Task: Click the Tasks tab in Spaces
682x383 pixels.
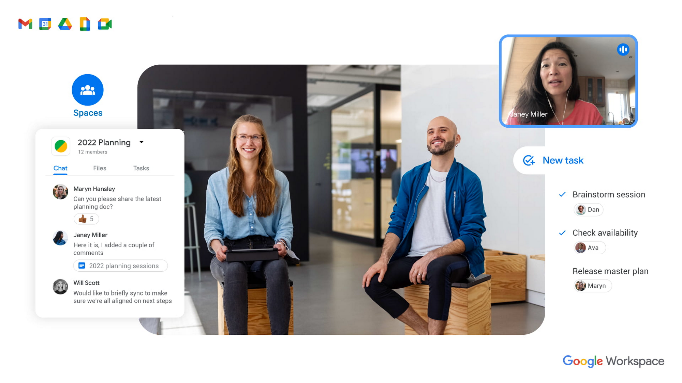Action: tap(140, 168)
